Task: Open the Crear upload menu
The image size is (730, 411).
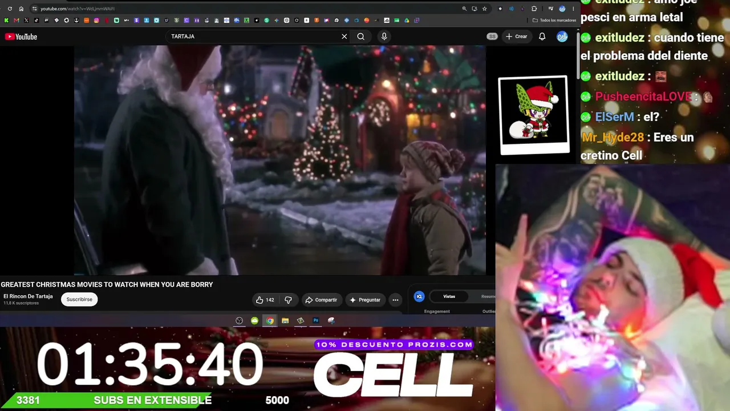Action: (x=517, y=37)
